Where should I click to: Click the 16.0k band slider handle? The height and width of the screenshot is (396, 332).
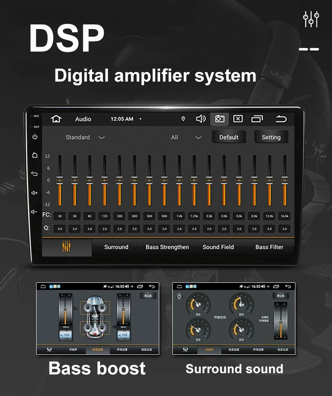point(285,180)
